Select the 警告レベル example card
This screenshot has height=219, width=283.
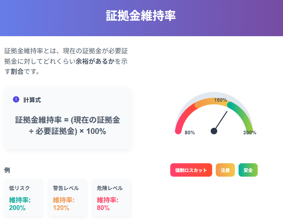(x=68, y=198)
